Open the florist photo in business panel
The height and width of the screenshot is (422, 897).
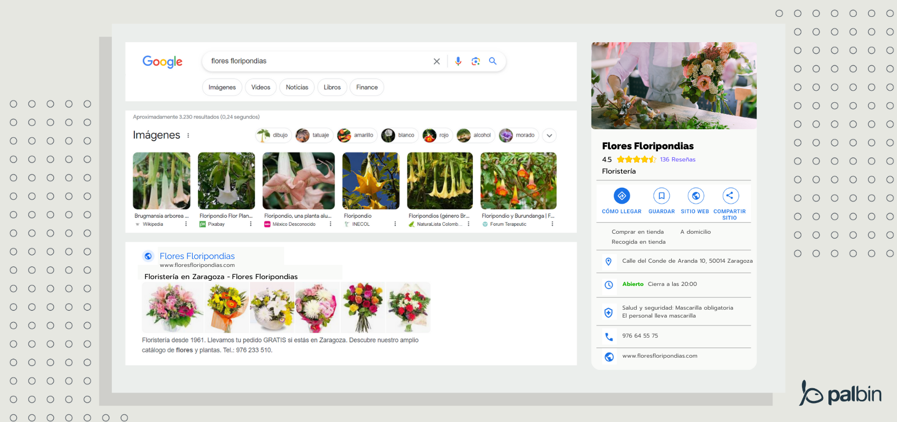point(674,86)
